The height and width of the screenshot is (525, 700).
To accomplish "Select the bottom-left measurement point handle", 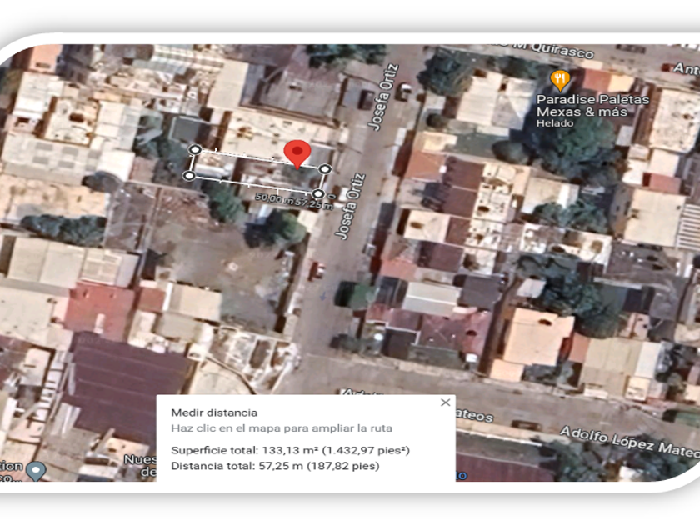I will click(x=189, y=176).
